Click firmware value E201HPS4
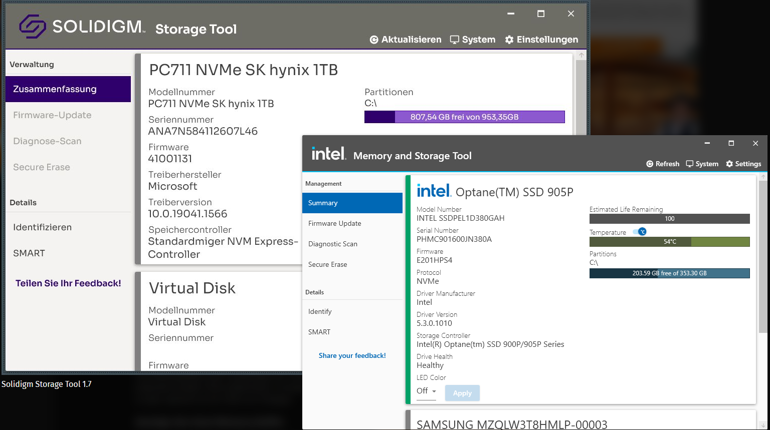This screenshot has width=770, height=430. pos(435,260)
